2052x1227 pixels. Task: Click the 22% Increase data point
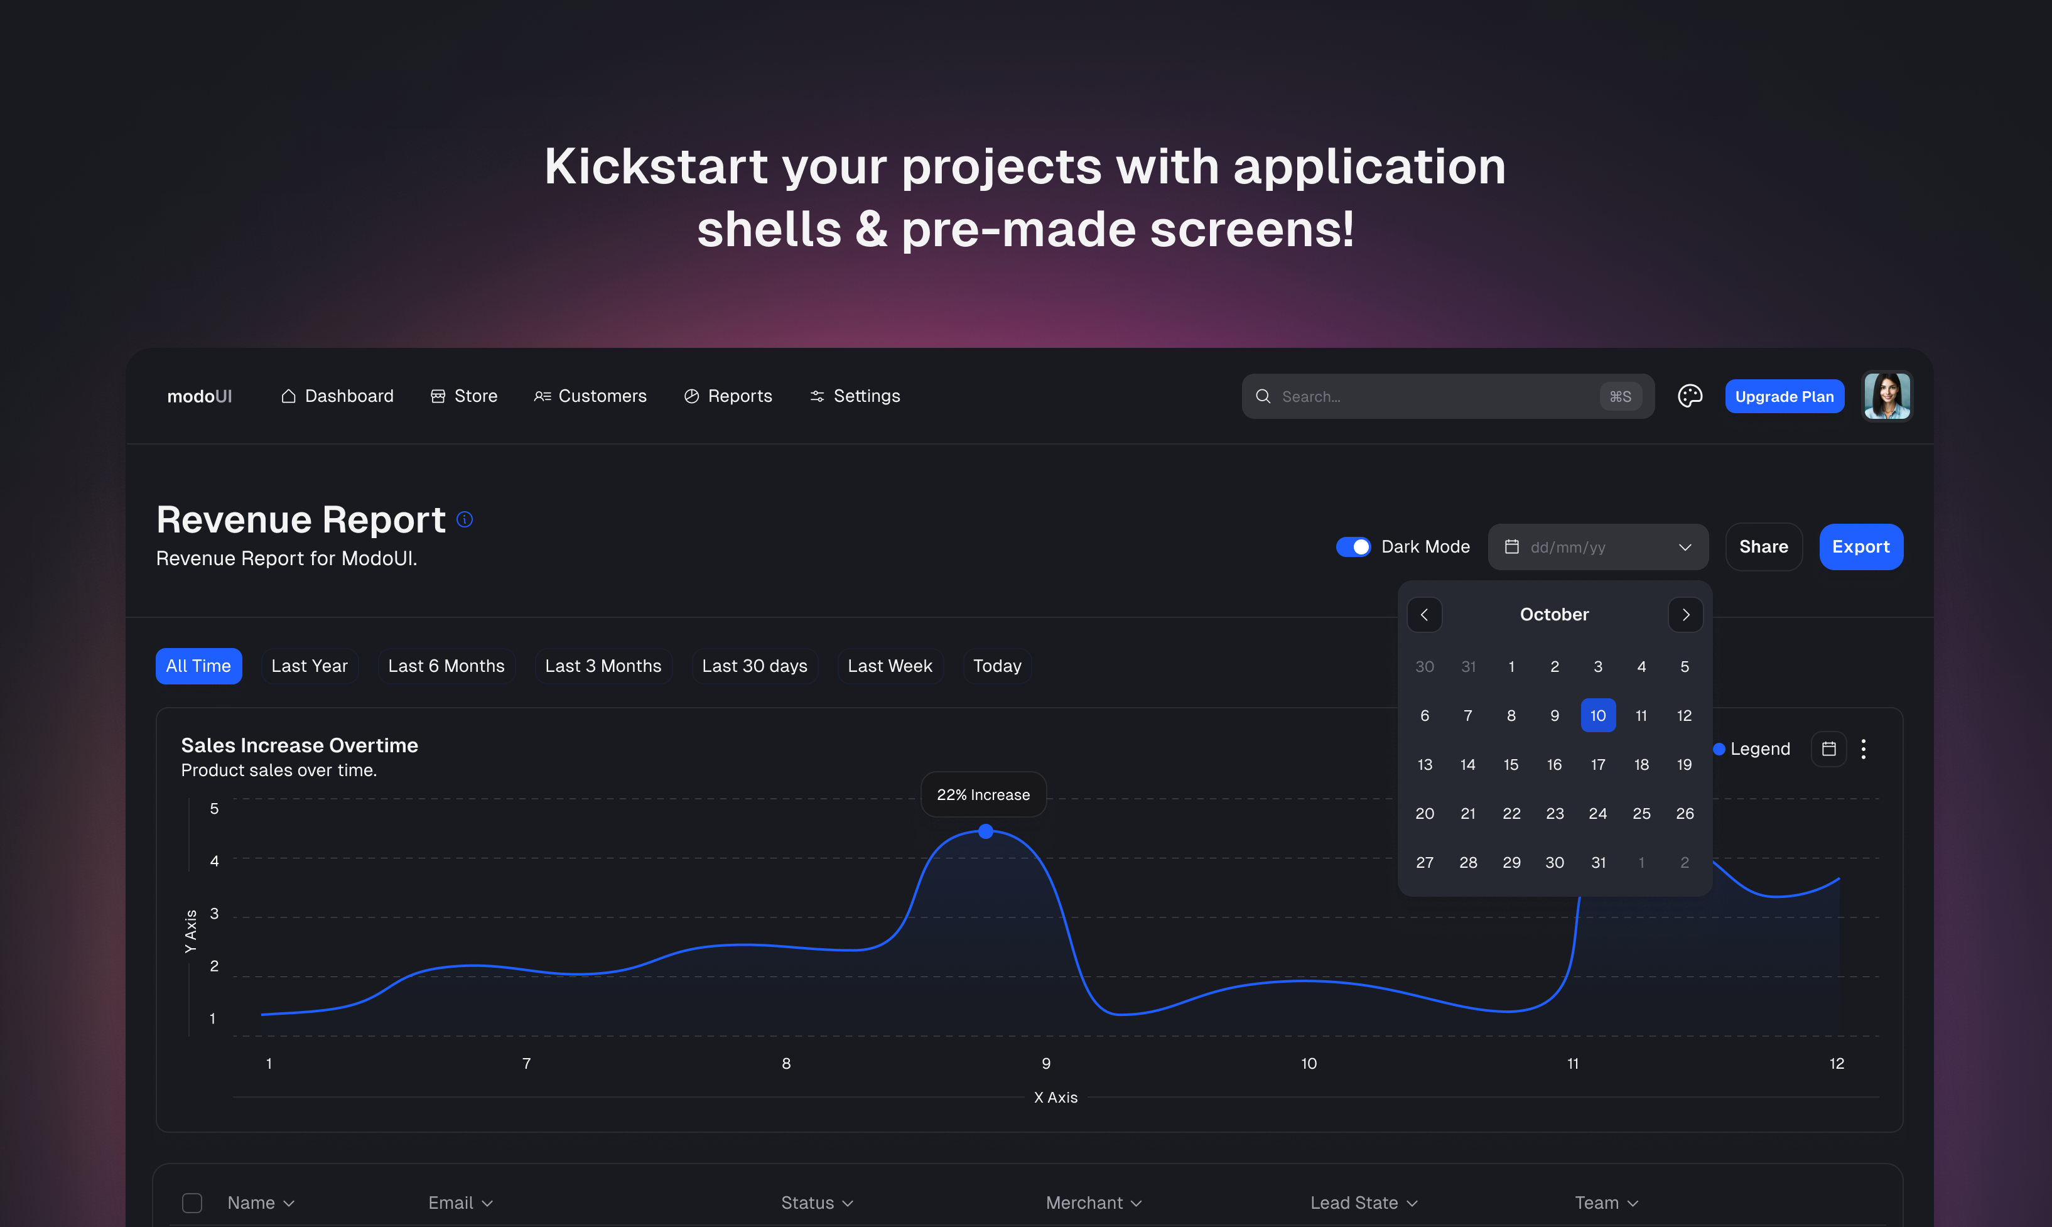(x=985, y=831)
